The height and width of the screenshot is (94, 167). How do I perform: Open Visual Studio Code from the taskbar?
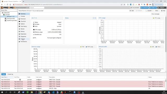pos(53,92)
